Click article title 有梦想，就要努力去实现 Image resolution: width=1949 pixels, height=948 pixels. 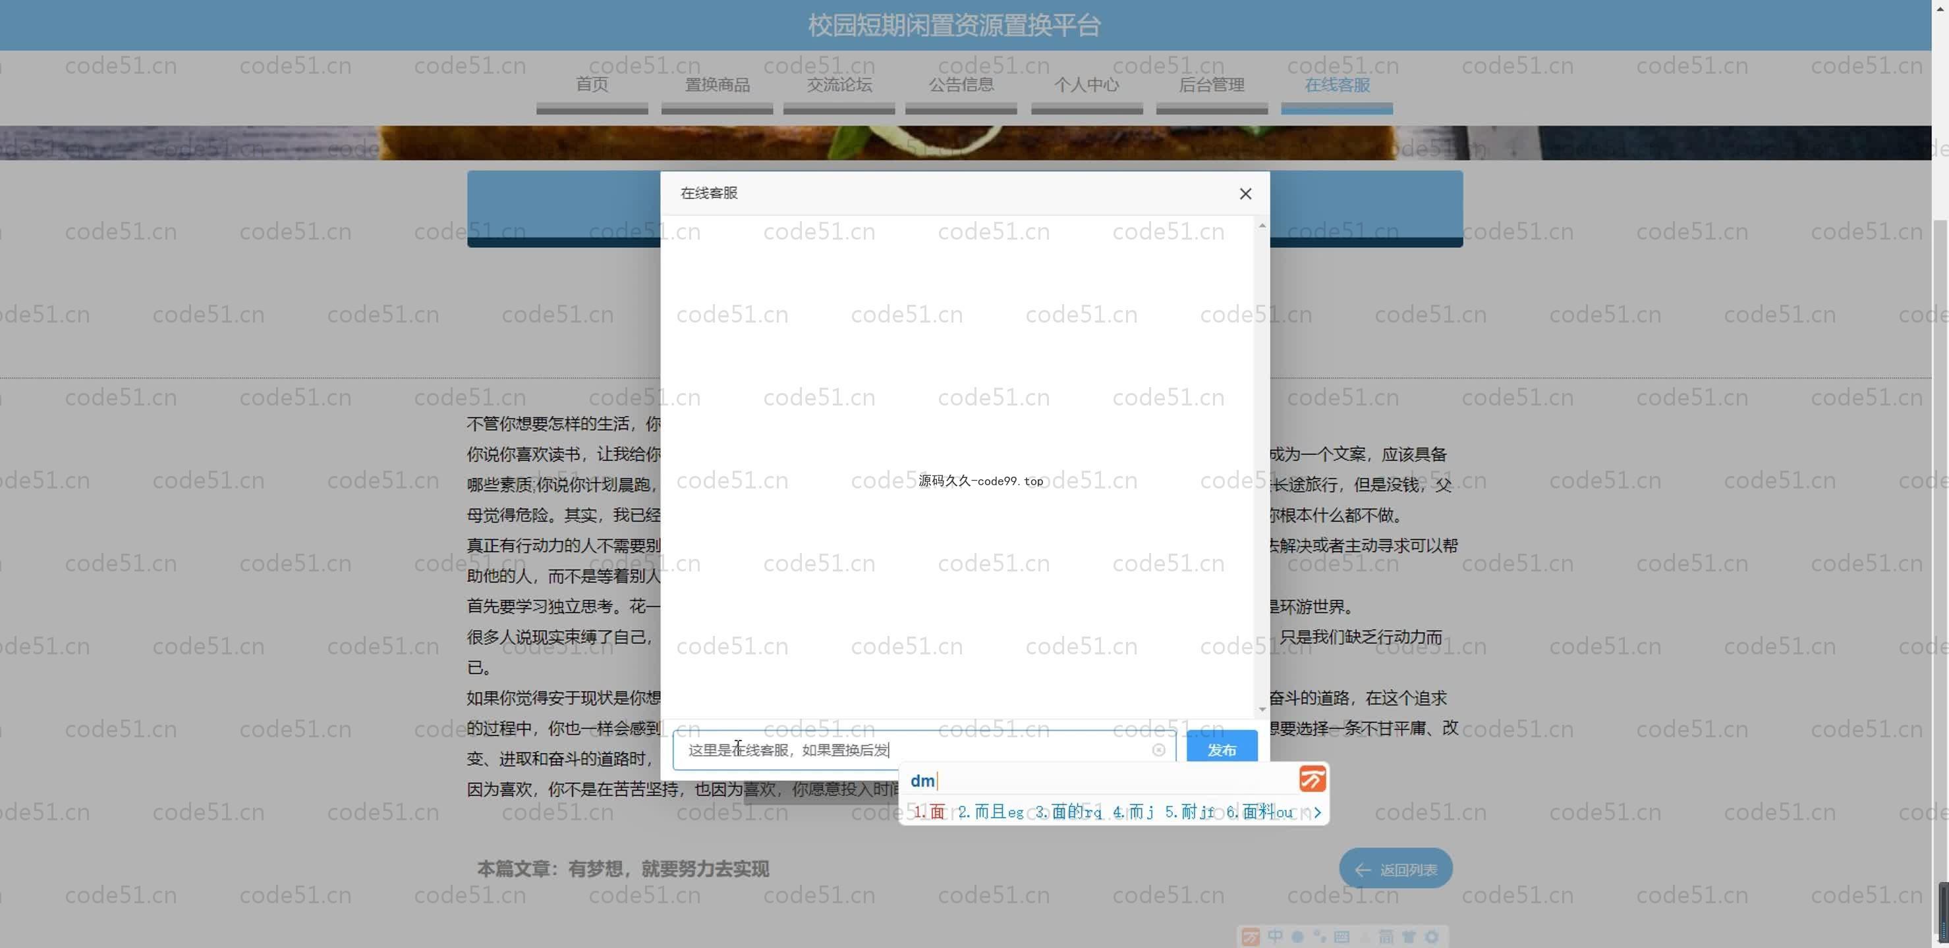(669, 868)
